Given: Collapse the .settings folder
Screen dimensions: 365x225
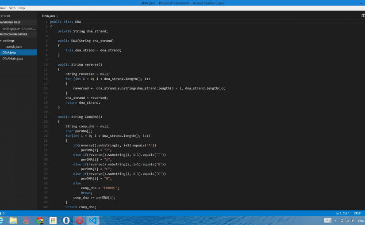Looking at the screenshot, I should (x=8, y=40).
